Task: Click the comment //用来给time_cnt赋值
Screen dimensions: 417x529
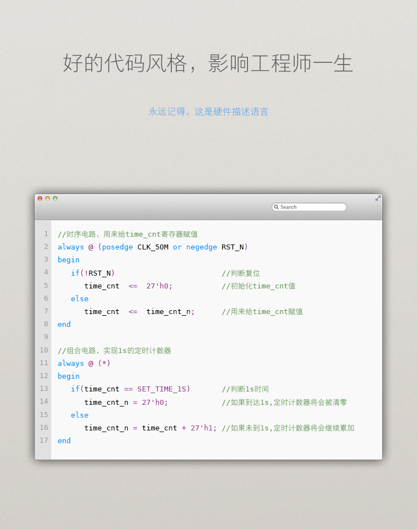Action: [x=262, y=312]
